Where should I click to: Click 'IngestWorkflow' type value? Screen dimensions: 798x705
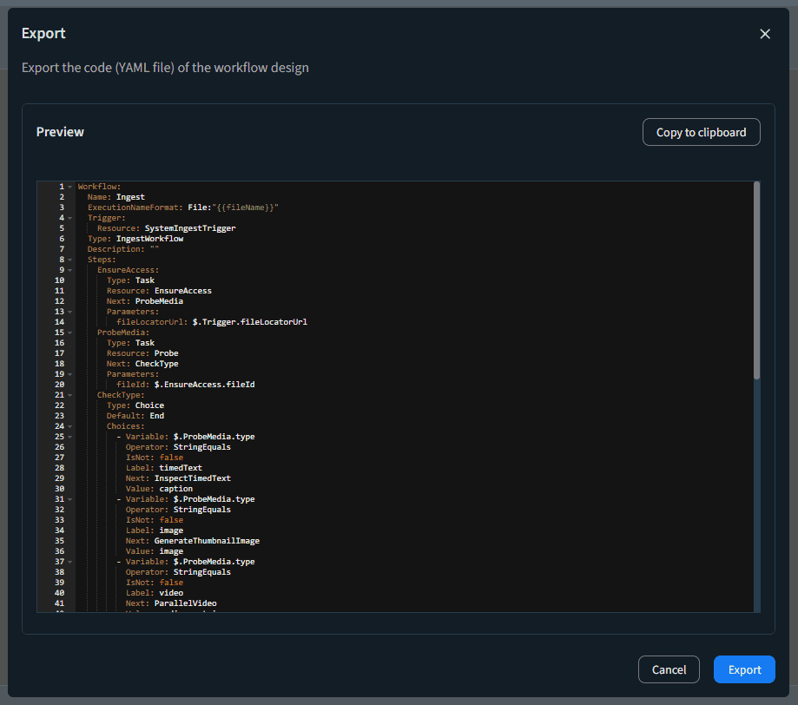point(149,239)
